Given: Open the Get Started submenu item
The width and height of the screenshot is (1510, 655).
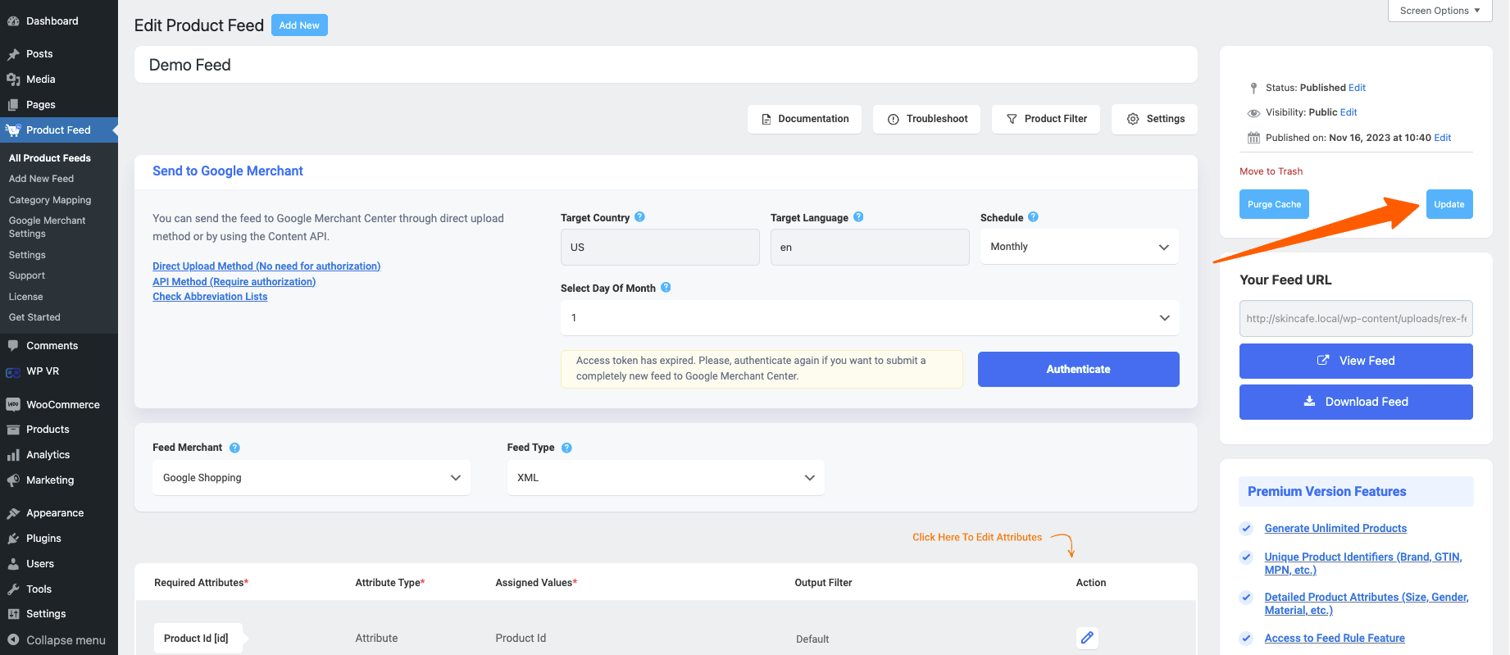Looking at the screenshot, I should coord(34,317).
